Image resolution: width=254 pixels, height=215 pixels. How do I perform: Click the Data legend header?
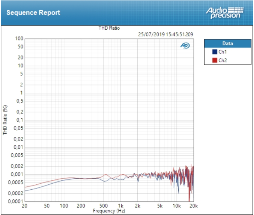227,43
